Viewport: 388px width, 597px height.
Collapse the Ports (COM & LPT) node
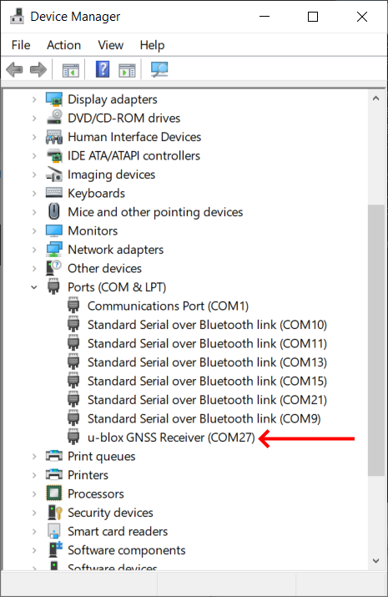click(x=34, y=287)
